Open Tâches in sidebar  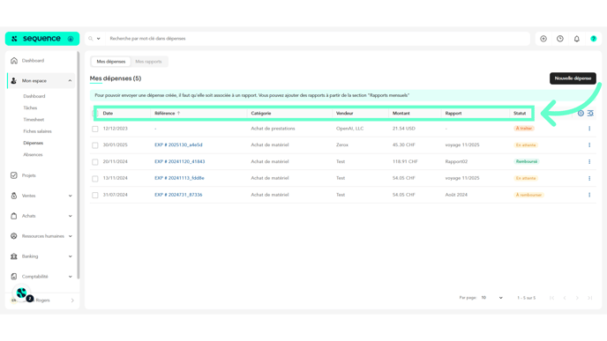pos(30,107)
